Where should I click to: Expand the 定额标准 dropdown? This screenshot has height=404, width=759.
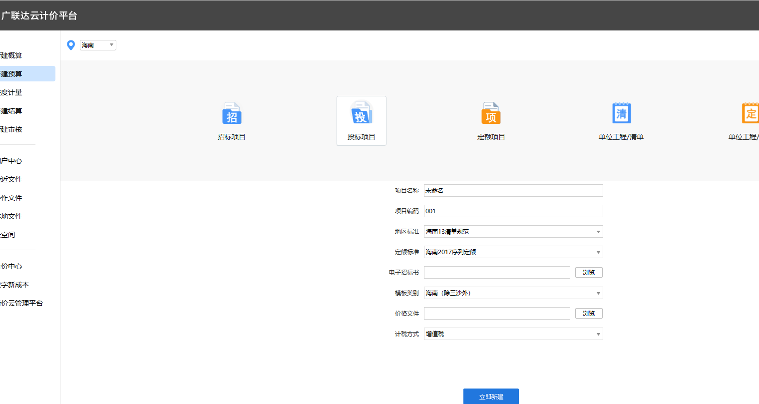point(513,252)
